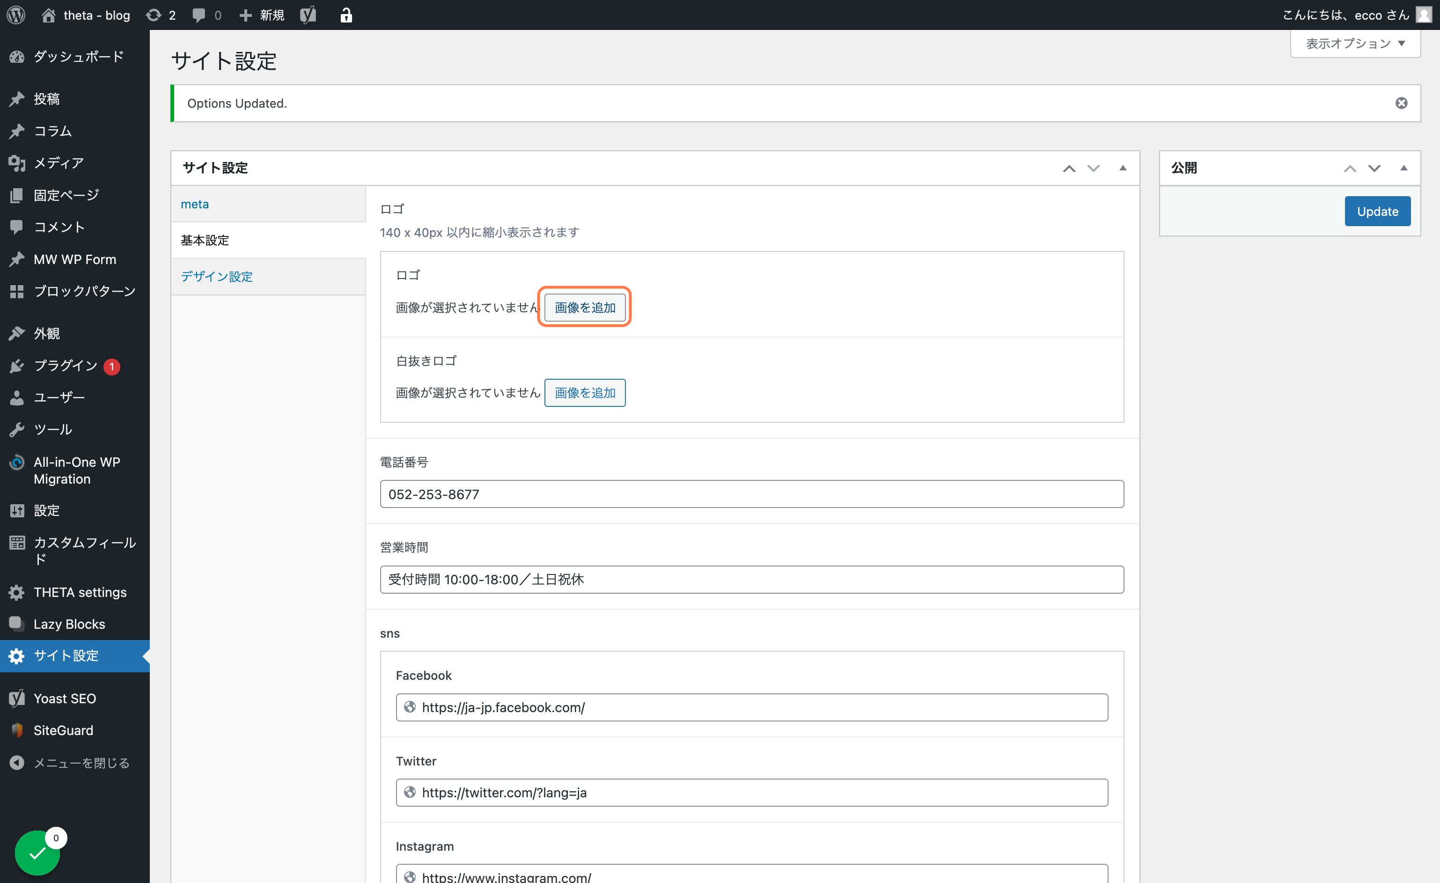This screenshot has width=1440, height=883.
Task: Toggle 公開 panel collapse triangle
Action: click(1404, 168)
